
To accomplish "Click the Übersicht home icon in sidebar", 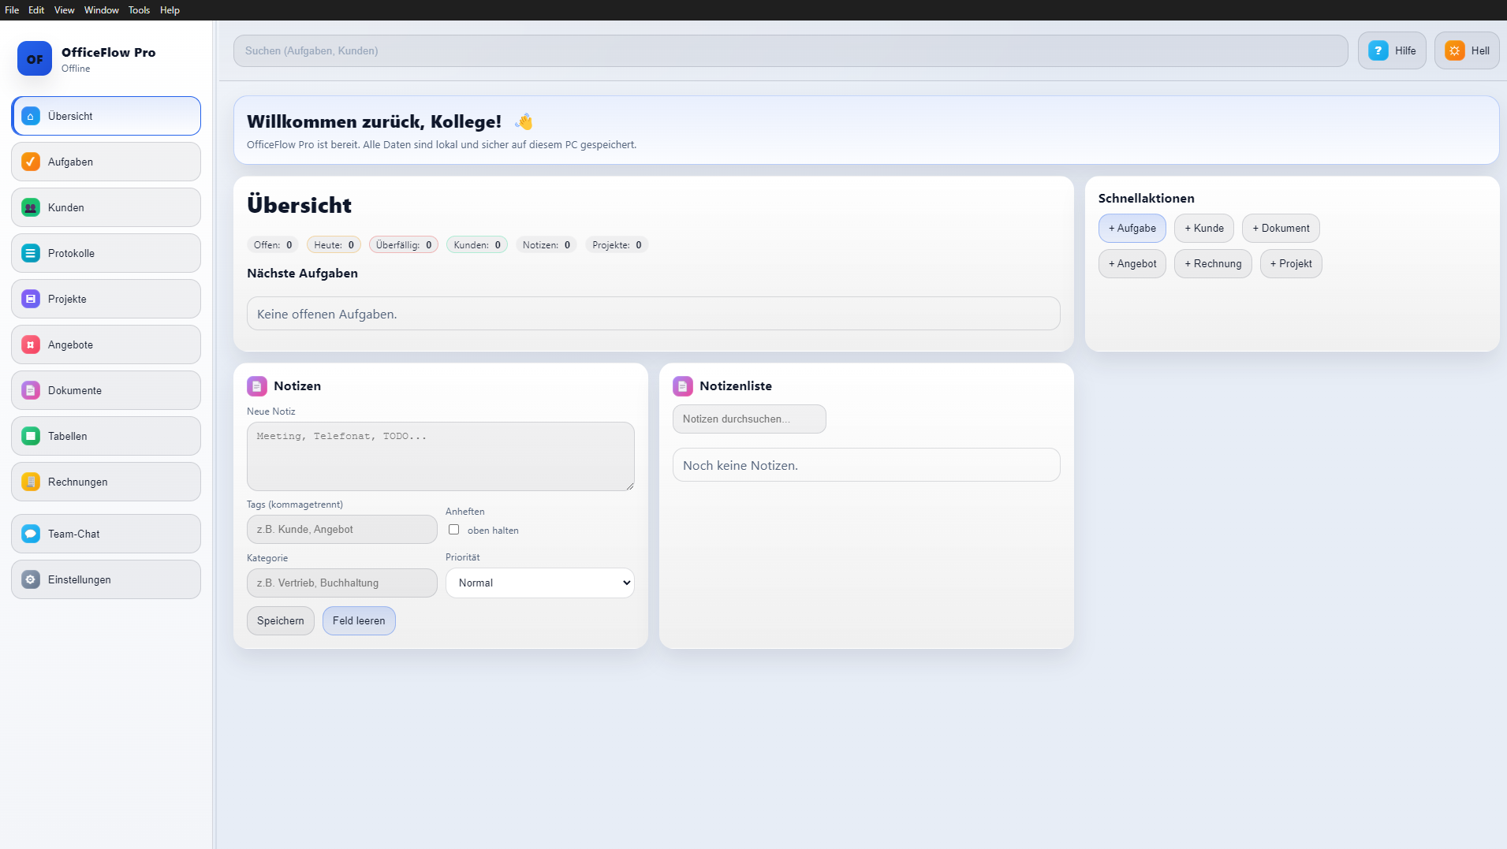I will pyautogui.click(x=31, y=116).
